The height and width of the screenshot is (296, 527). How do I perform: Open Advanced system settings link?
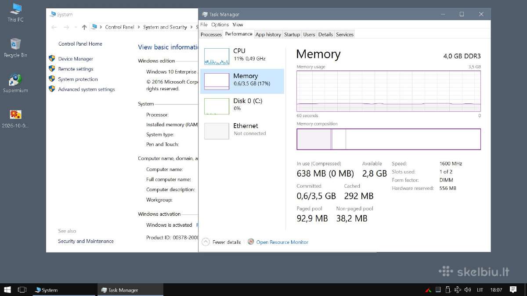click(x=87, y=89)
